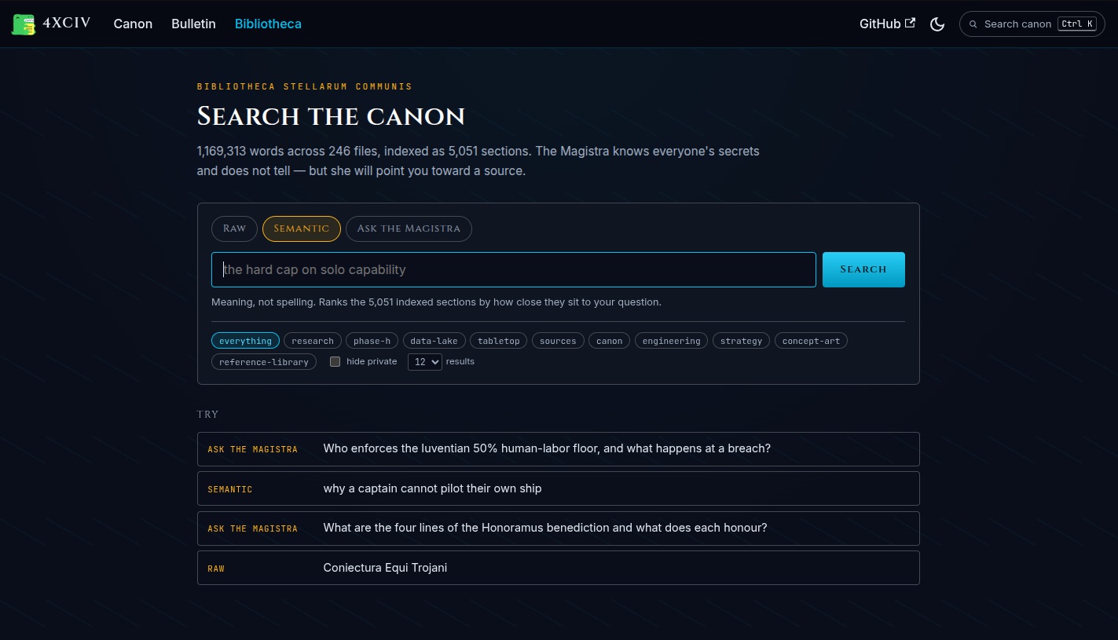Select the strategy filter chip
This screenshot has width=1118, height=640.
[x=741, y=341]
